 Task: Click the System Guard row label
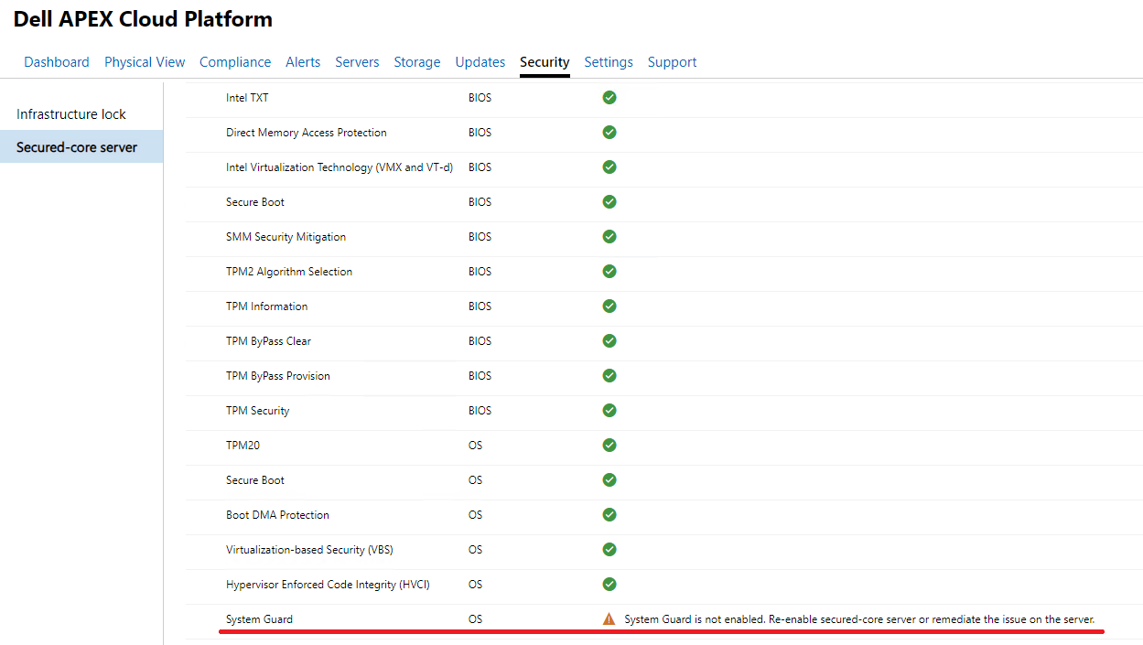259,618
